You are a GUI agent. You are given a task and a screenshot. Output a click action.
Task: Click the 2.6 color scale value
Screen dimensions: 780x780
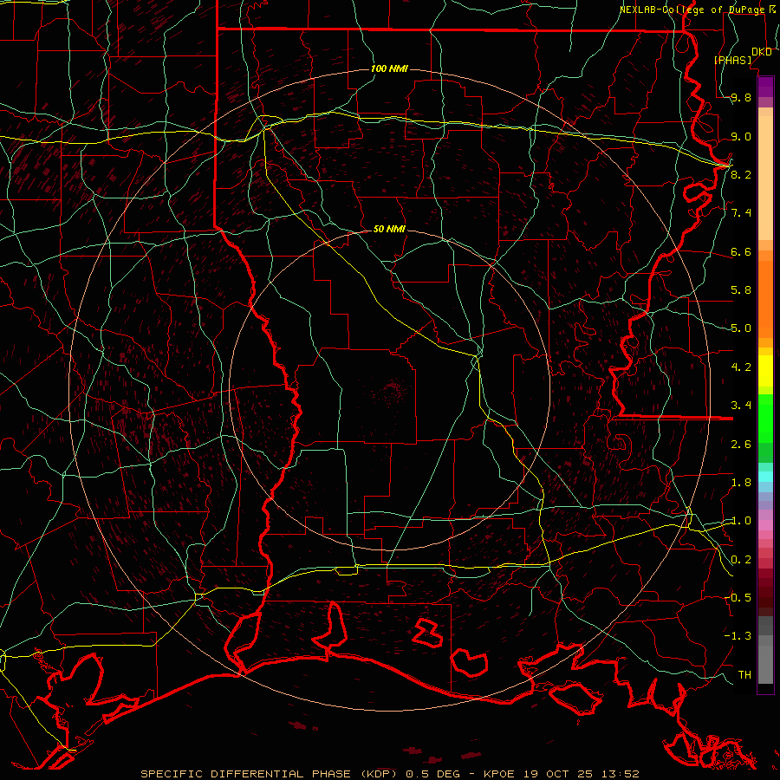point(741,445)
